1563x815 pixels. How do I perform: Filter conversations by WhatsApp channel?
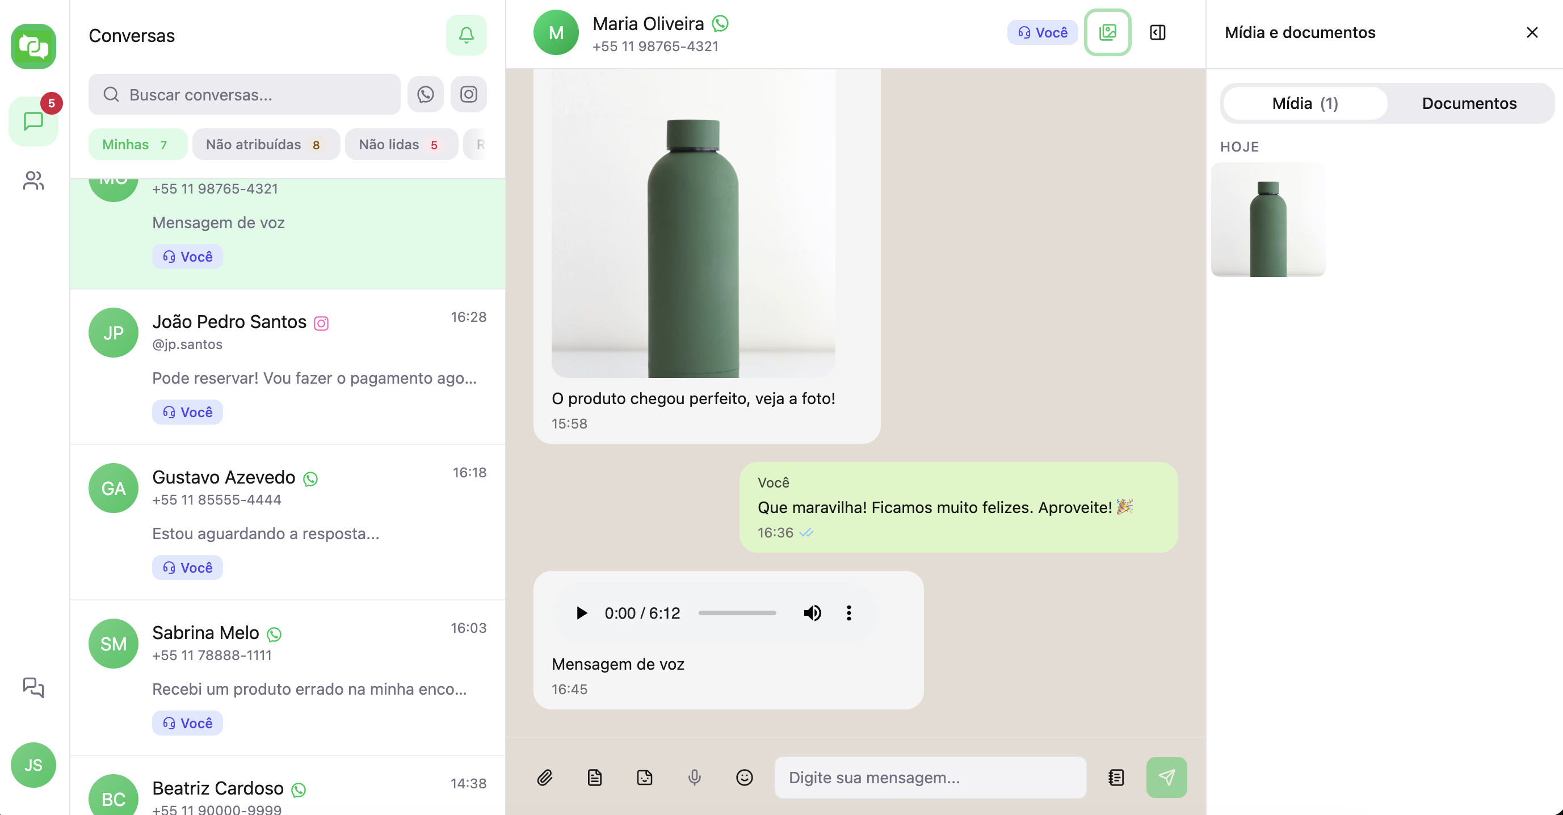pyautogui.click(x=425, y=94)
